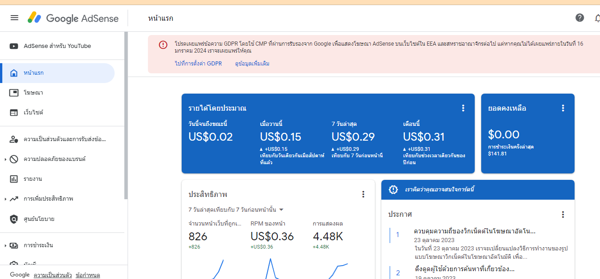Click ดูข้อมูลเพิ่มเติม link in the alert
Image resolution: width=600 pixels, height=279 pixels.
pyautogui.click(x=252, y=64)
